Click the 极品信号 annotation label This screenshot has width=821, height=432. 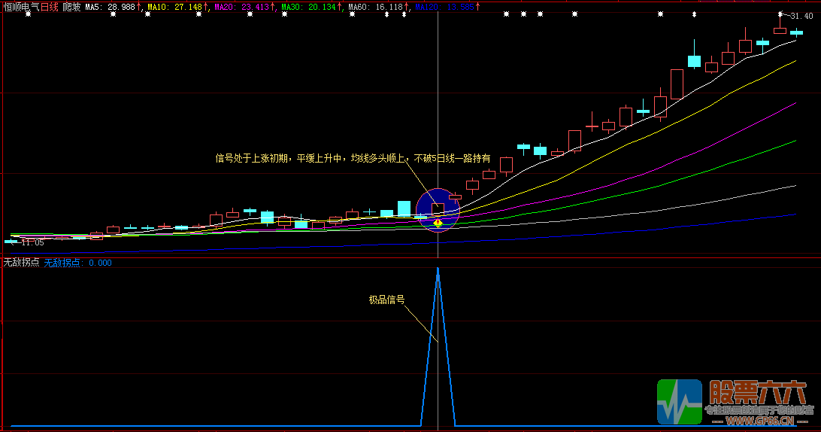[386, 300]
